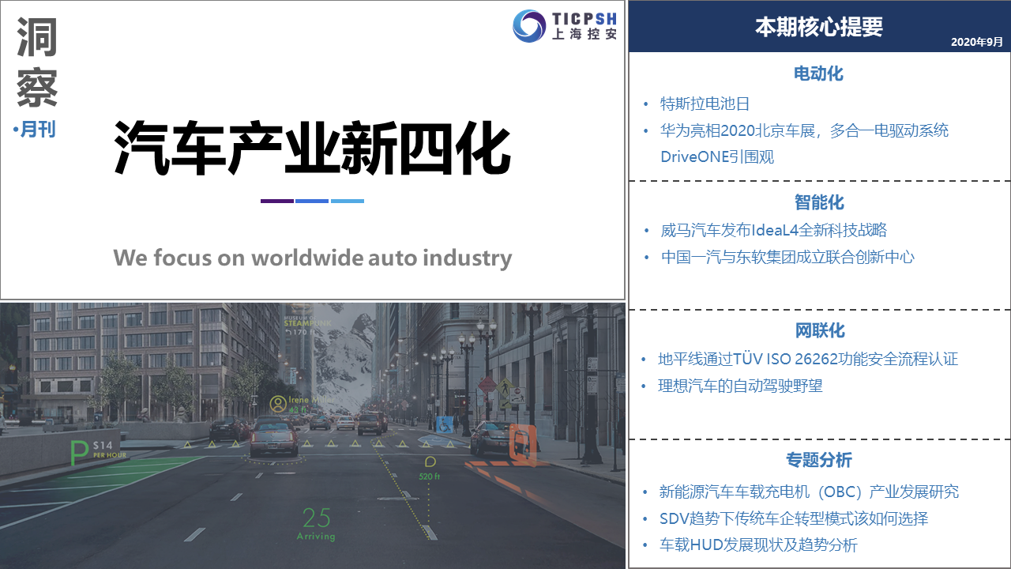Select the 汽车产业新四化 main title

(312, 149)
